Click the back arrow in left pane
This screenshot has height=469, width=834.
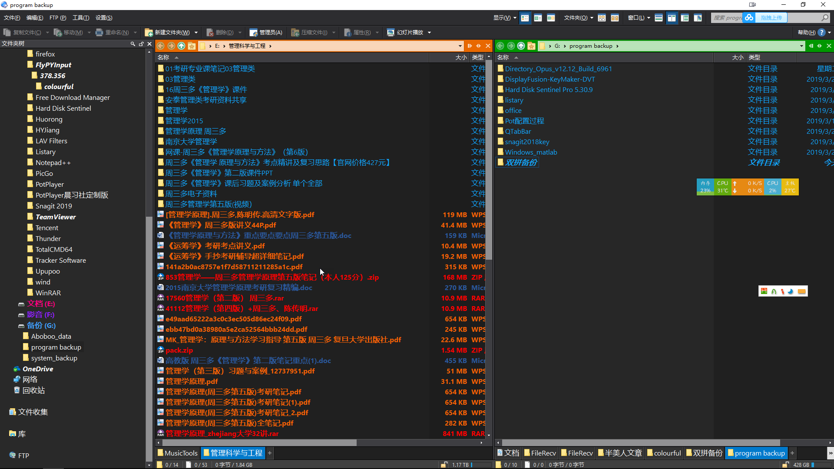tap(161, 46)
